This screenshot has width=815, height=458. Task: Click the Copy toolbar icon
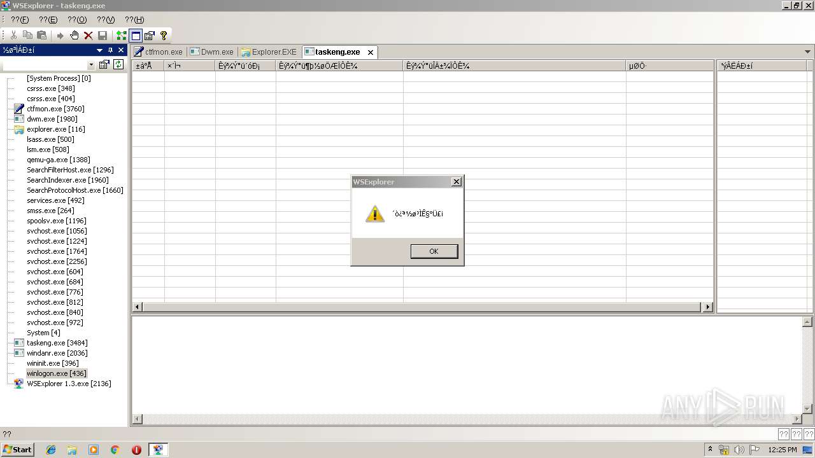pyautogui.click(x=27, y=36)
